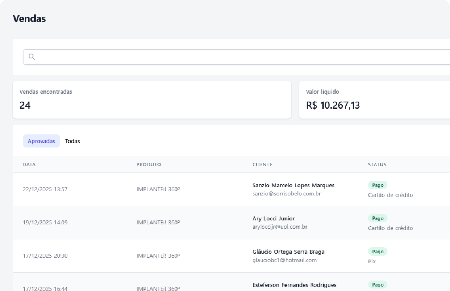The height and width of the screenshot is (291, 450).
Task: Click the PRODUTO column header
Action: click(149, 165)
